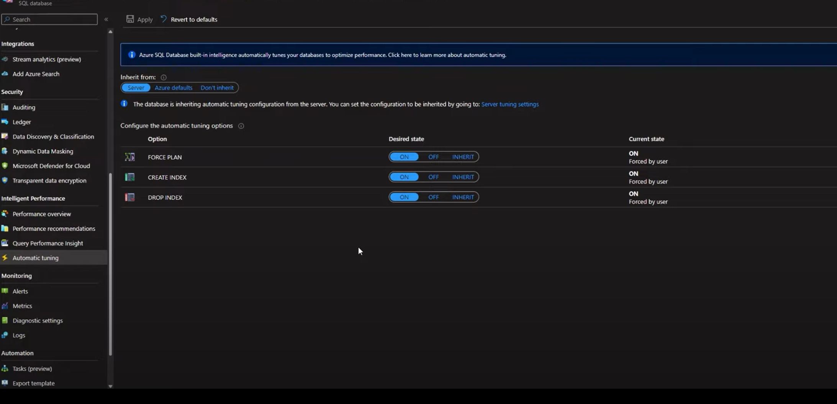
Task: Open Performance recommendations menu item
Action: point(54,228)
